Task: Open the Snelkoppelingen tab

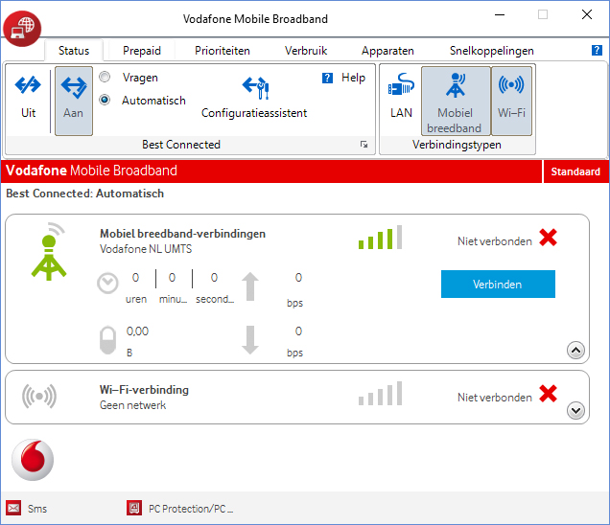Action: coord(492,51)
